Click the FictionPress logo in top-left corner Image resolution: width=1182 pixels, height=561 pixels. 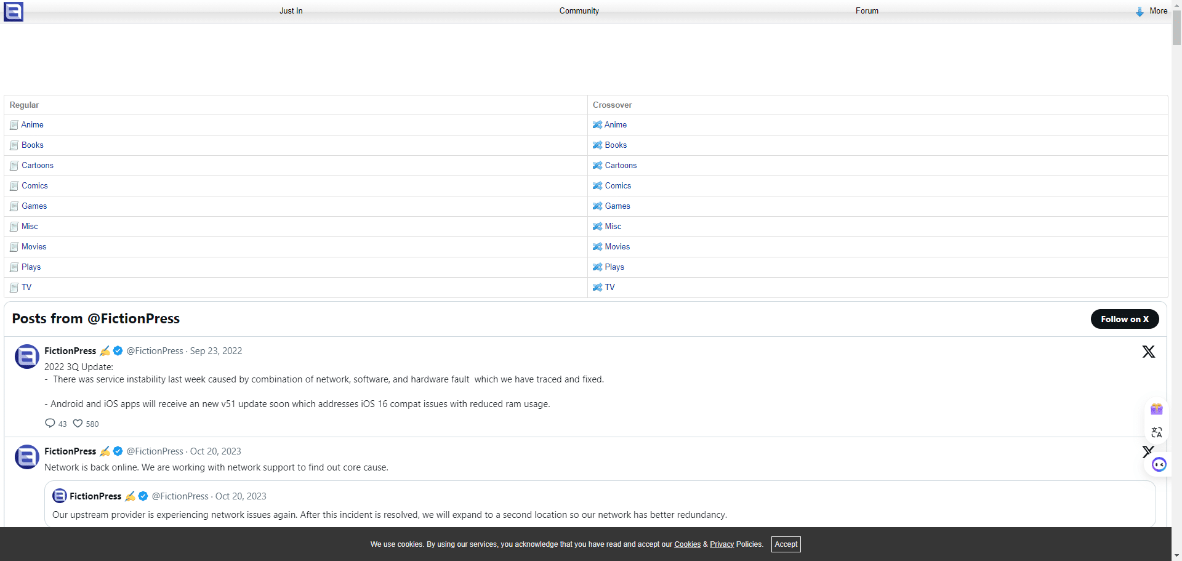14,11
